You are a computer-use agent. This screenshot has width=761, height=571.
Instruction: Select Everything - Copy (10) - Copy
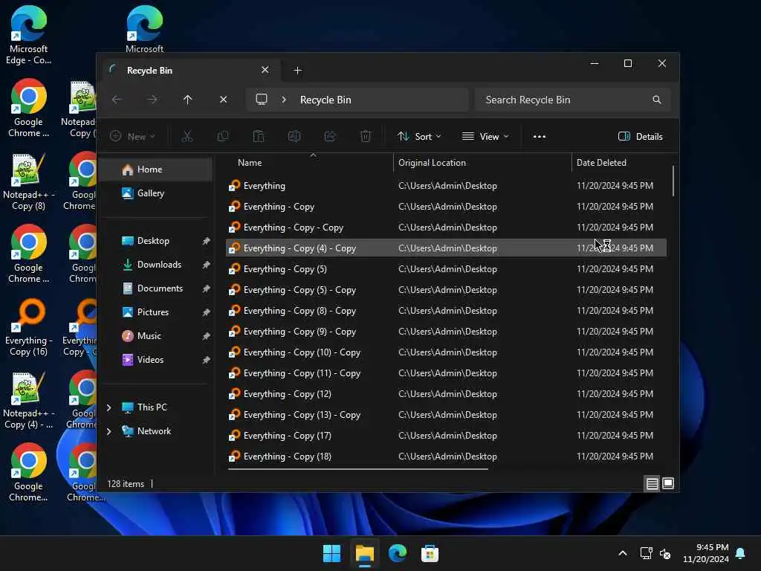pos(446,352)
